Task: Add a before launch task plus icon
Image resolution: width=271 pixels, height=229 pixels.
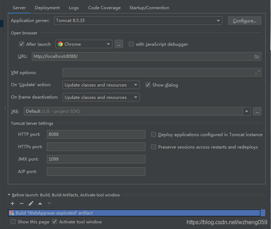Action: (12, 203)
